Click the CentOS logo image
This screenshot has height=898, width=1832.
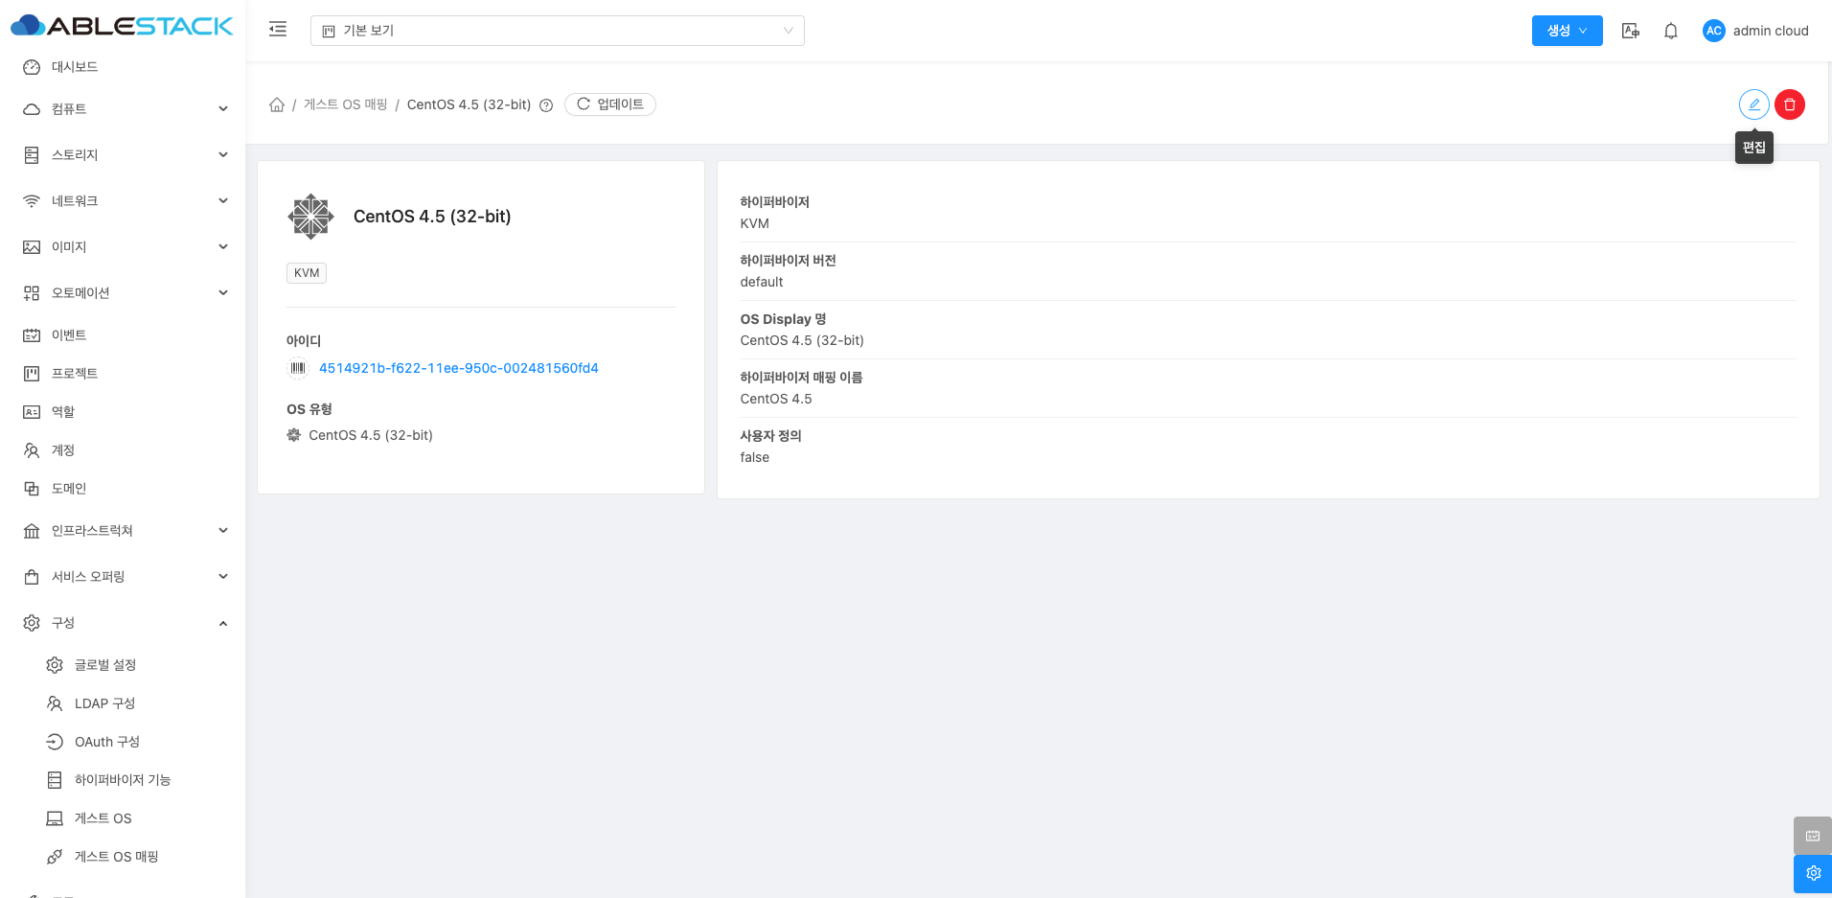point(310,217)
